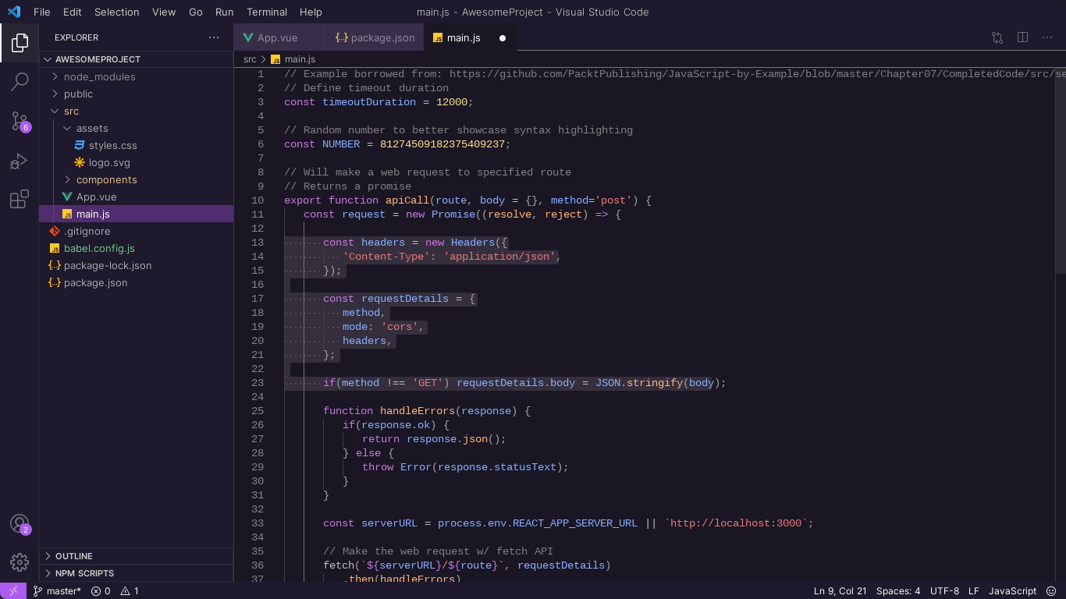Change the JavaScript language mode
This screenshot has width=1066, height=599.
[x=1013, y=591]
